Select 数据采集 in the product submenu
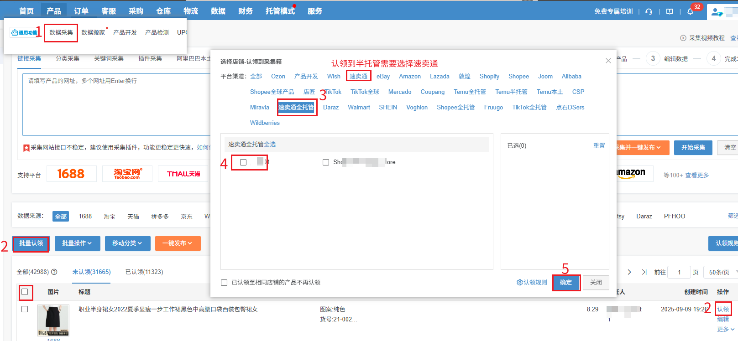738x341 pixels. 61,33
